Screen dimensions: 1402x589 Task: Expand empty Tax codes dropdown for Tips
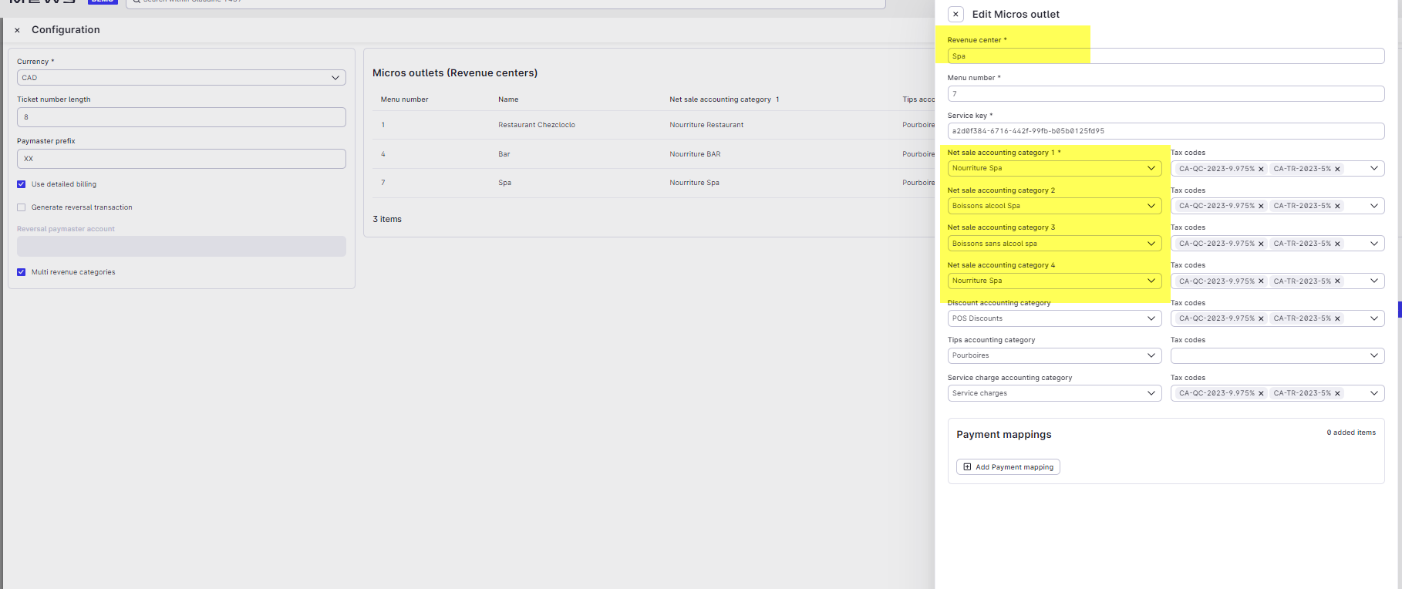[1276, 355]
